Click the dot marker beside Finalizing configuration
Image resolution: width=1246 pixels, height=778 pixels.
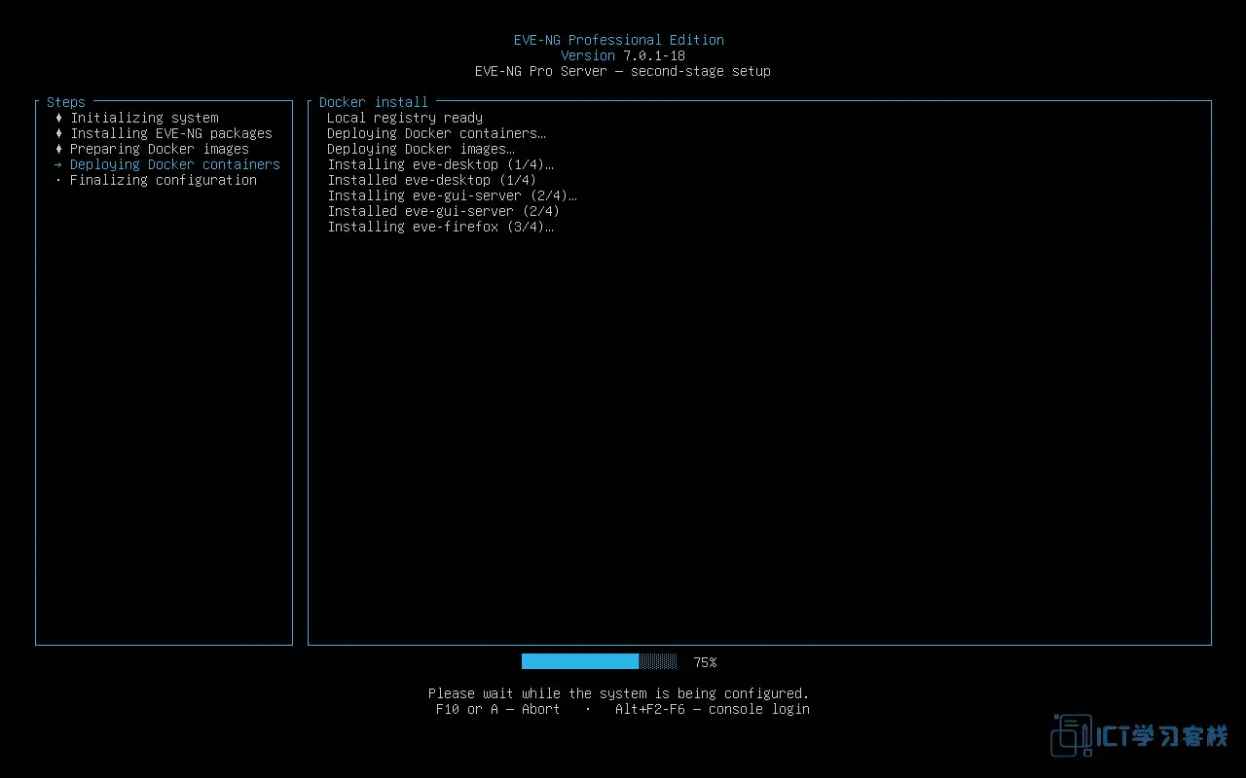click(x=58, y=180)
